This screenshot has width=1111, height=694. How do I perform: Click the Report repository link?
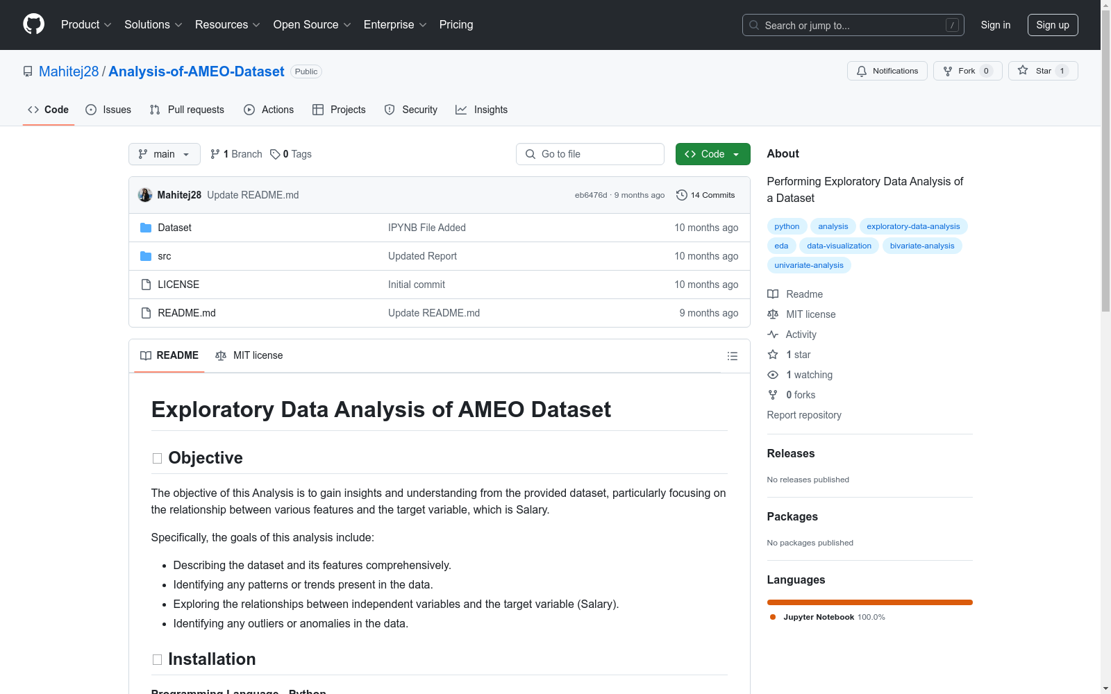tap(804, 415)
